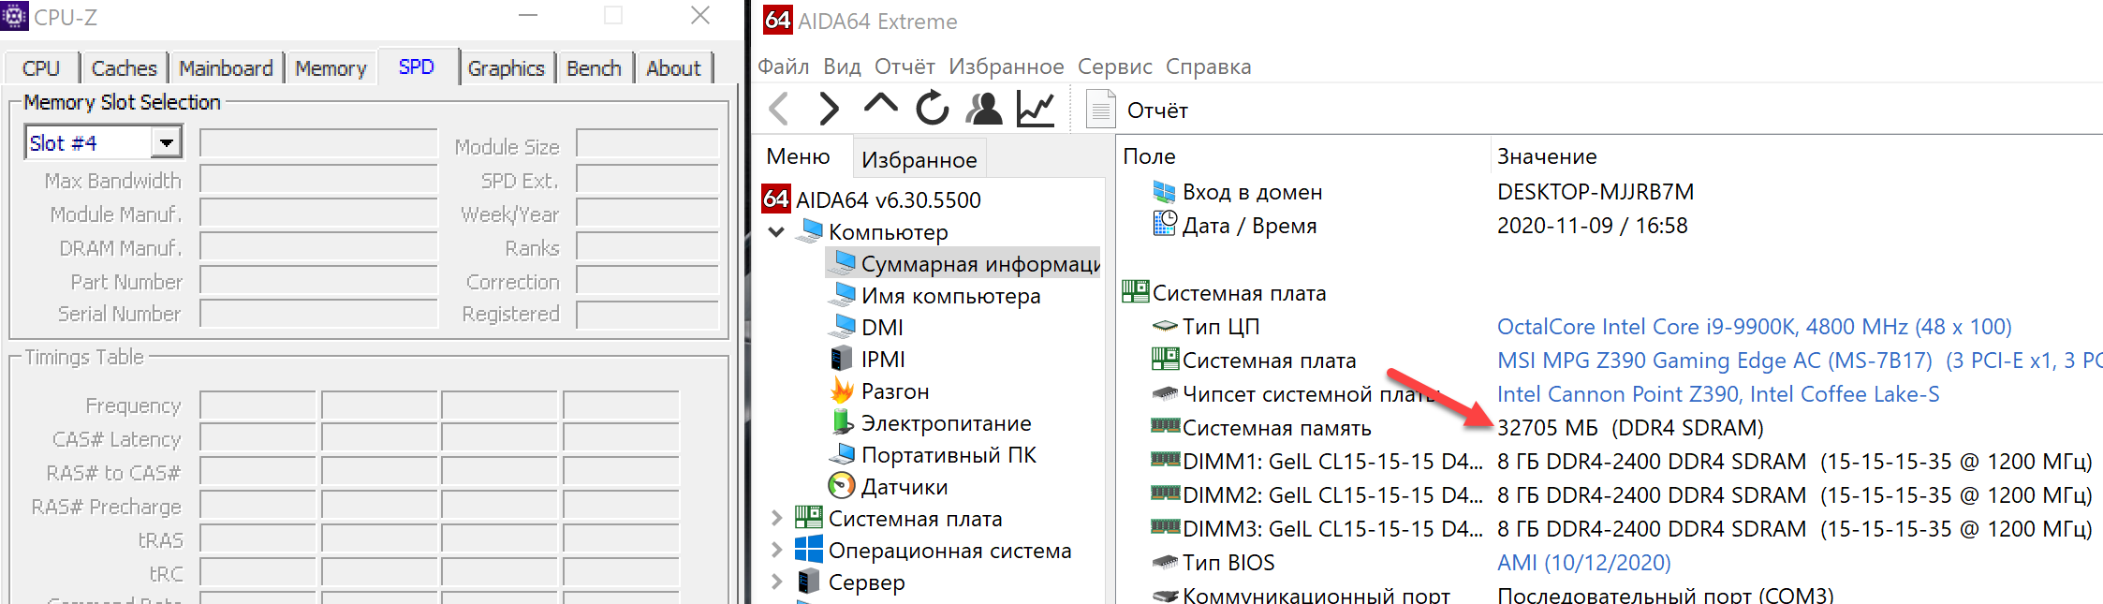
Task: Collapse the Компьютер tree node
Action: [x=776, y=231]
